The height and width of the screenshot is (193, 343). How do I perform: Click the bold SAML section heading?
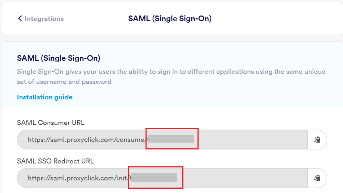pos(58,58)
